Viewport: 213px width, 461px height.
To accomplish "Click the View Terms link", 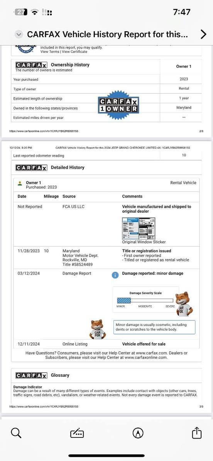I will [50, 52].
